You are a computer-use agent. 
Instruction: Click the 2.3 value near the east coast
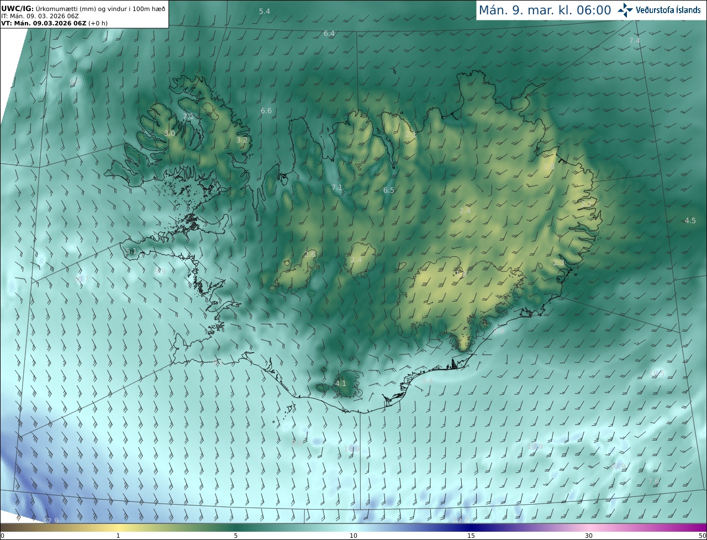559,263
